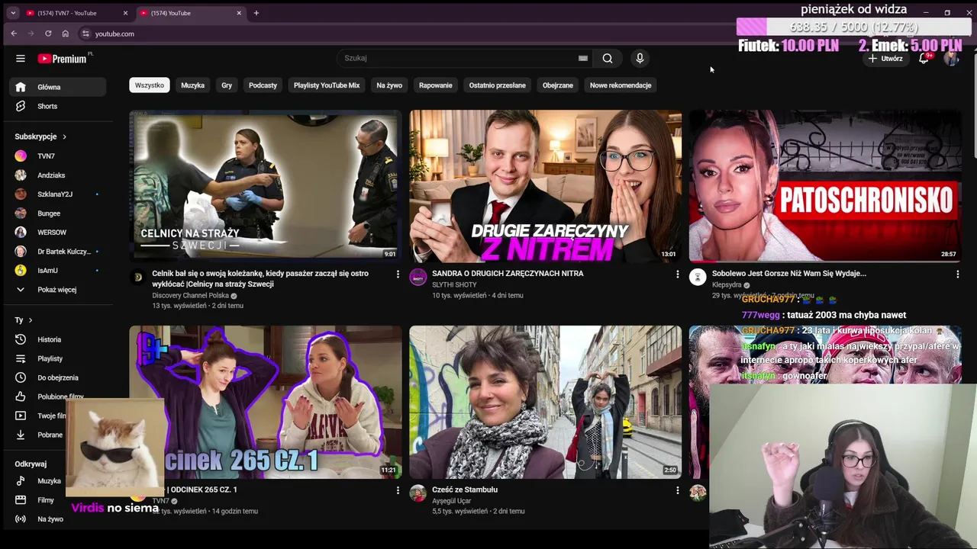This screenshot has height=549, width=977.
Task: Open the Andziaks subscription channel
Action: tap(57, 175)
